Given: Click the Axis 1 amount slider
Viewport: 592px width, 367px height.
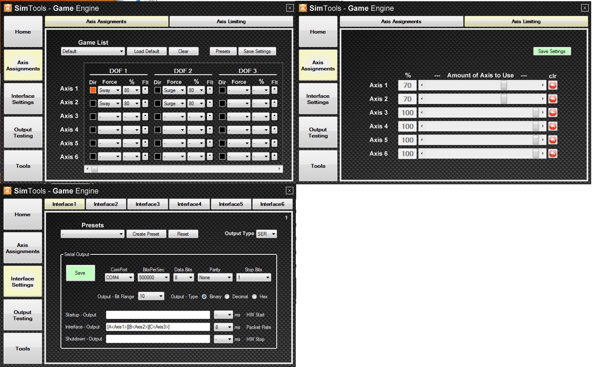Looking at the screenshot, I should pos(482,85).
